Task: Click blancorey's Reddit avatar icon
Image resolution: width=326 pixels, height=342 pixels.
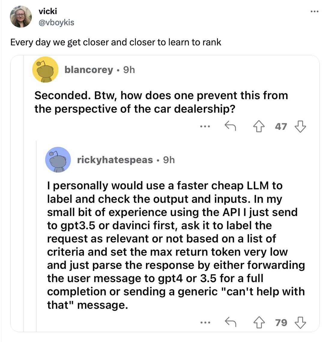Action: tap(45, 70)
